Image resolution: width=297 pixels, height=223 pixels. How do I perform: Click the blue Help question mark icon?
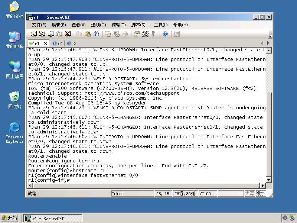165,34
